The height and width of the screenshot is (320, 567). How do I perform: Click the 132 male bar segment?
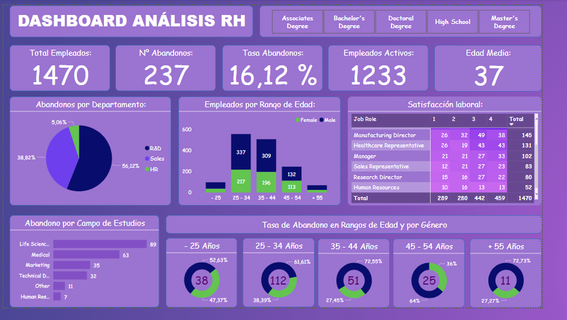click(291, 174)
